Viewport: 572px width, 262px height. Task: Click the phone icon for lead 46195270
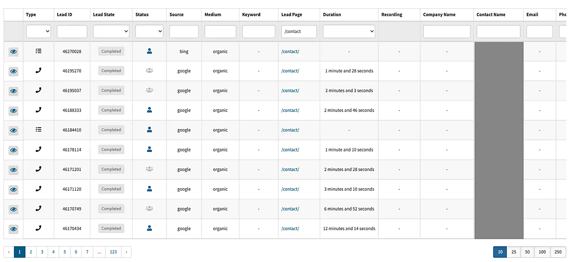coord(39,71)
